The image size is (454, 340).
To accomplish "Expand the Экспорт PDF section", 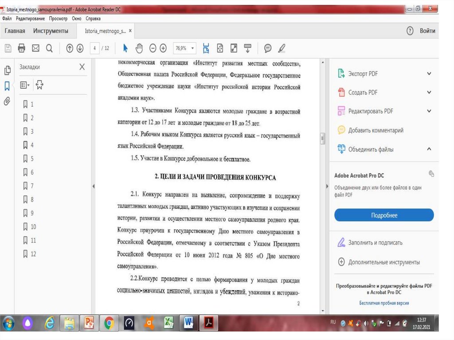I will pos(429,74).
